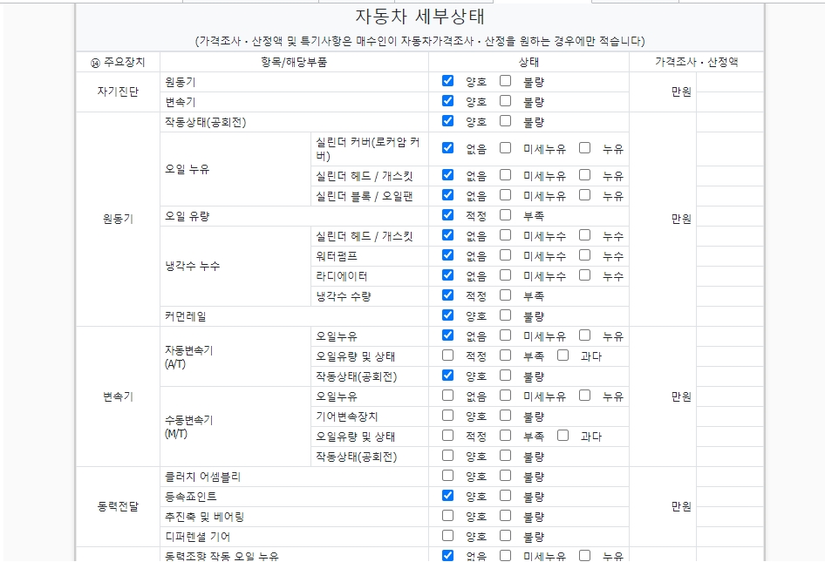Select 누수 for 라디에이터
This screenshot has width=825, height=562.
tap(584, 275)
